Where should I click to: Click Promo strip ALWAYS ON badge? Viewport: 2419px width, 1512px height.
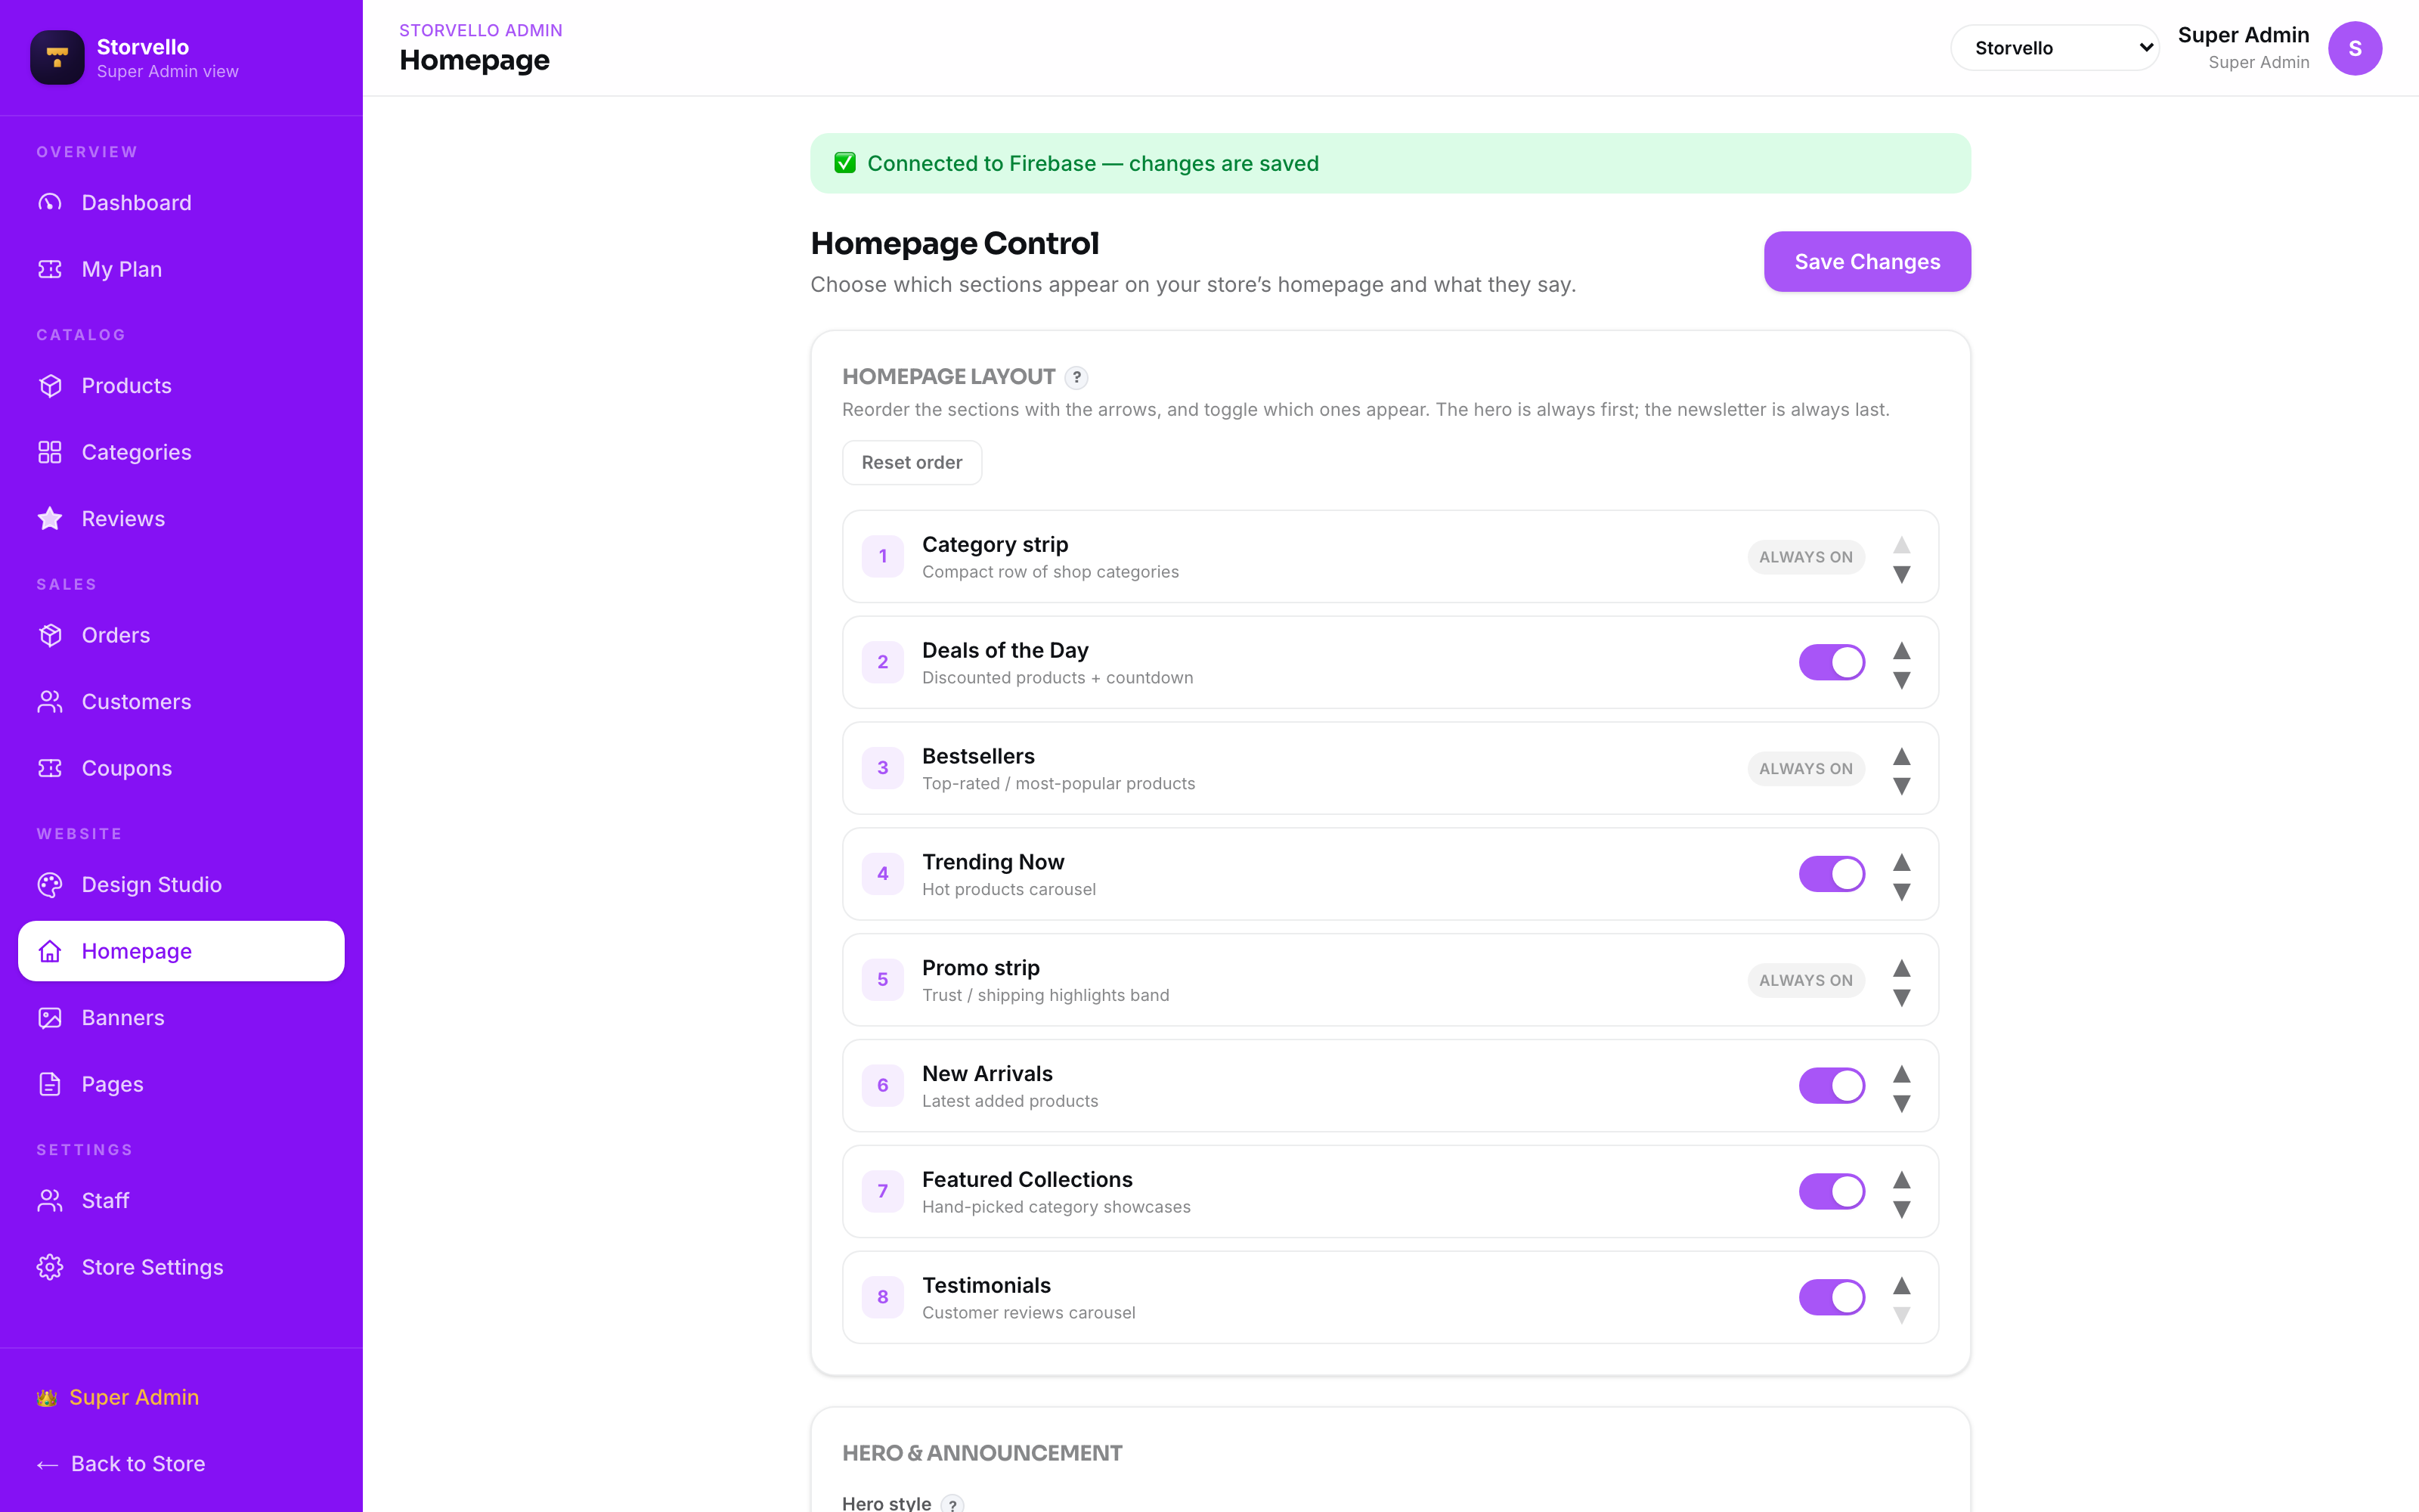pos(1805,981)
